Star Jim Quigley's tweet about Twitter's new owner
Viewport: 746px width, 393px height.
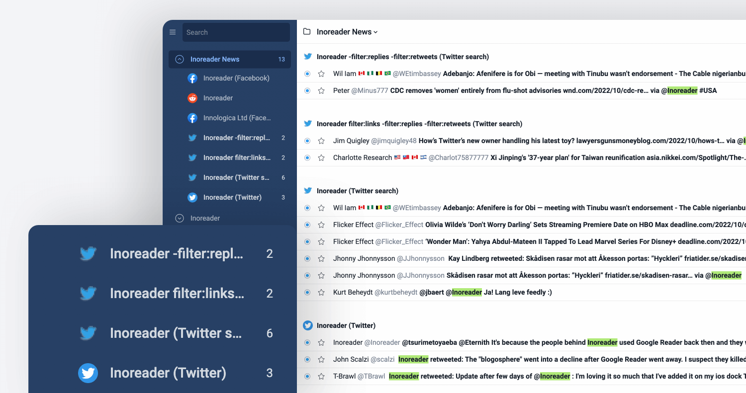(321, 141)
